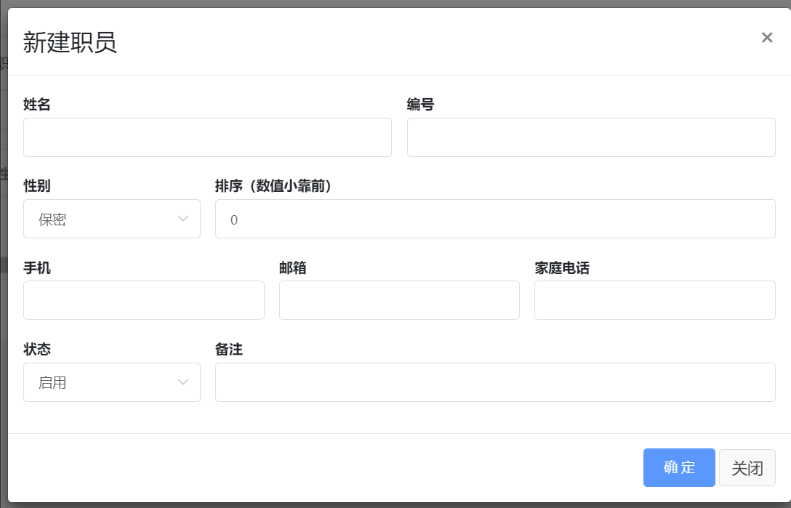Click the 排序（数值小靠前）label
This screenshot has height=508, width=791.
273,186
